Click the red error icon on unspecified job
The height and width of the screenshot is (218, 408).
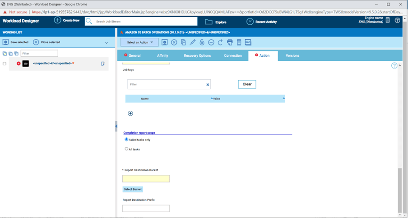[19, 64]
